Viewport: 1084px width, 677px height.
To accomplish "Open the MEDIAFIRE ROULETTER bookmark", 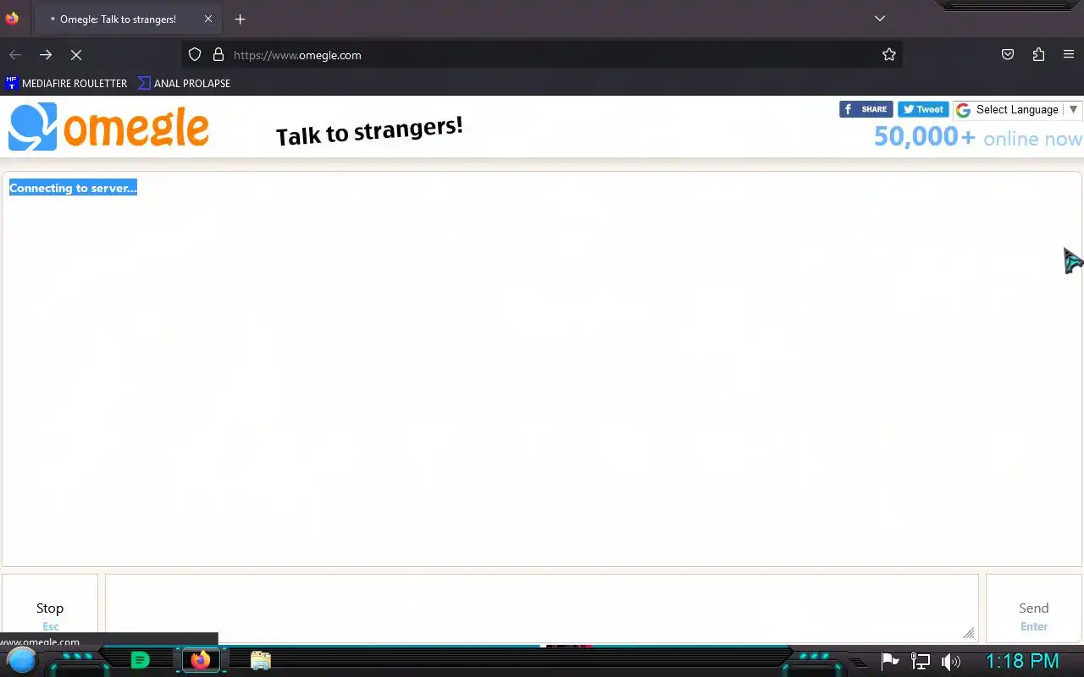I will coord(66,83).
